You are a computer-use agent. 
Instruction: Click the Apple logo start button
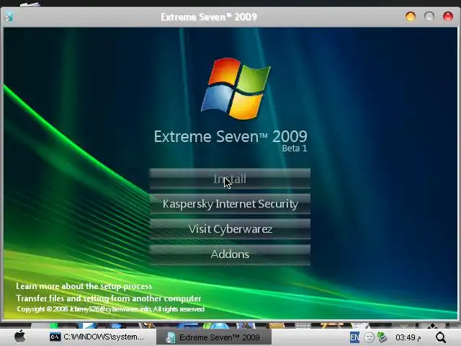[19, 337]
